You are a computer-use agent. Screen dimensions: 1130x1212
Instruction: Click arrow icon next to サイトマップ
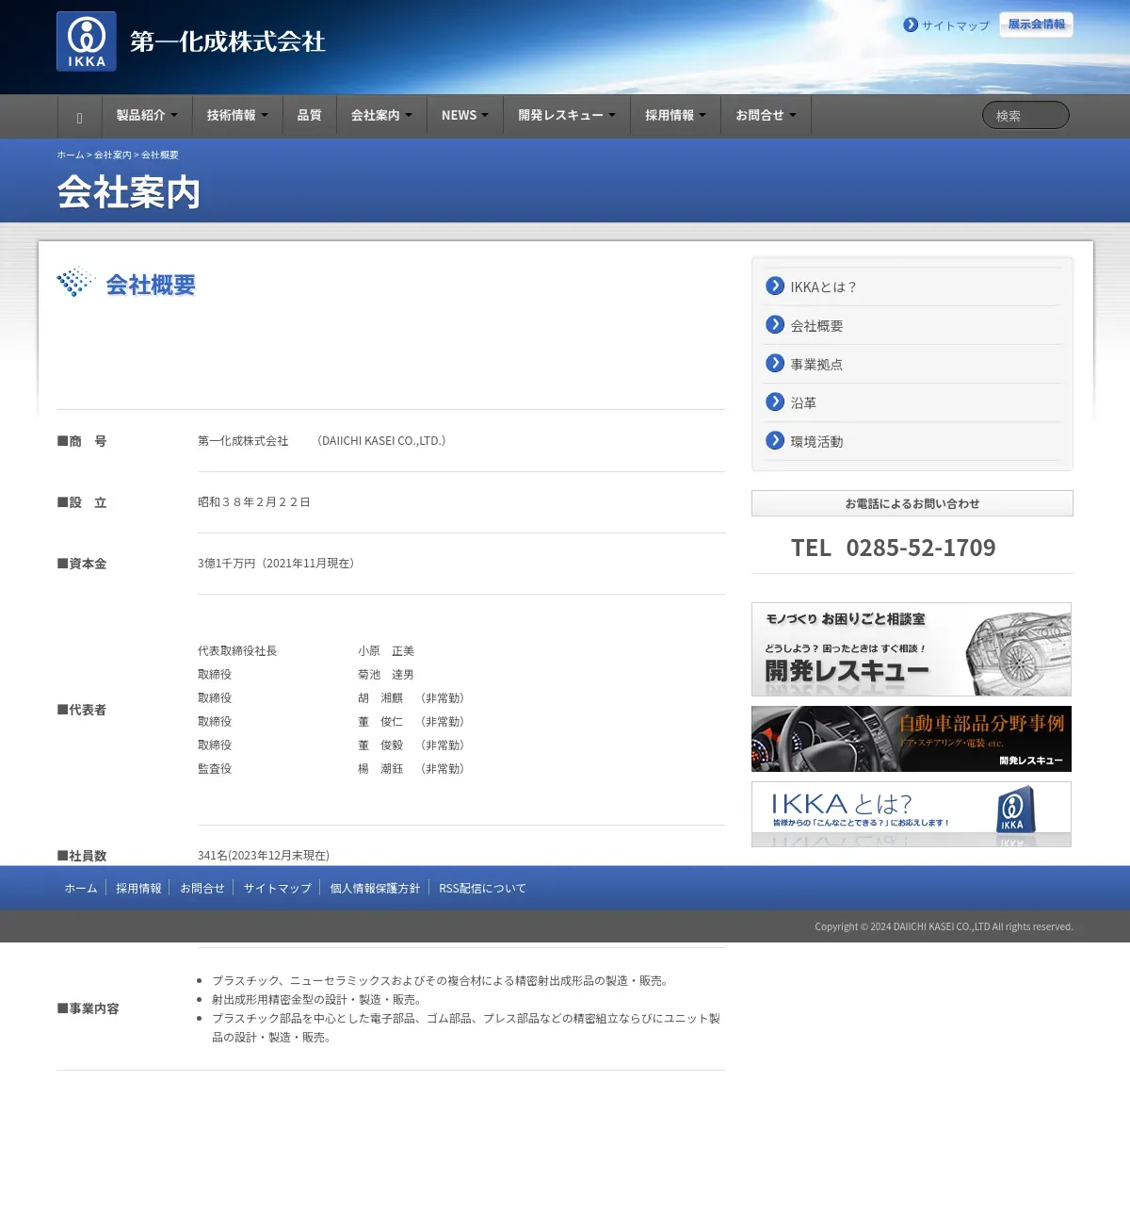[911, 25]
